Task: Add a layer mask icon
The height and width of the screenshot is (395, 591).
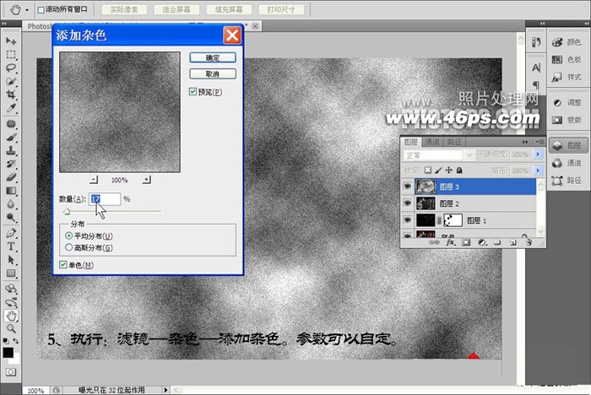Action: point(466,242)
